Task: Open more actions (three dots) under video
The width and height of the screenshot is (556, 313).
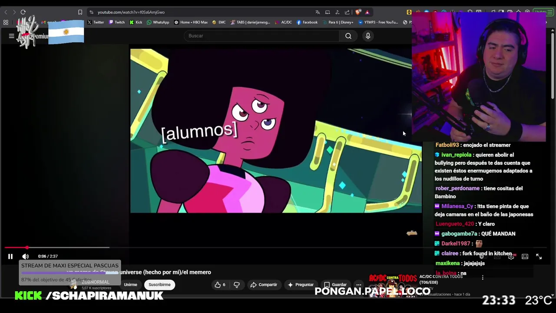Action: point(359,285)
